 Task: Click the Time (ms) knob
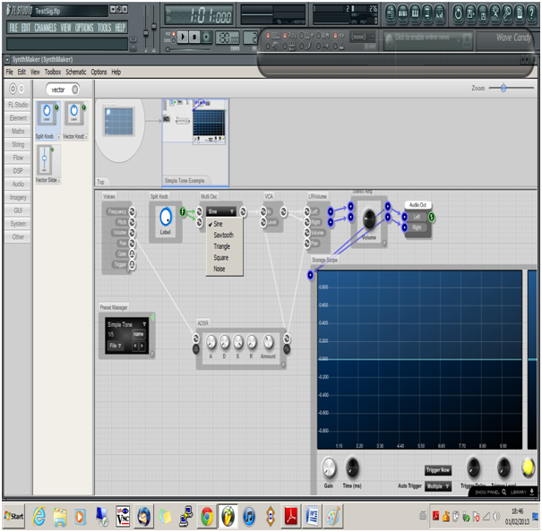(x=353, y=466)
